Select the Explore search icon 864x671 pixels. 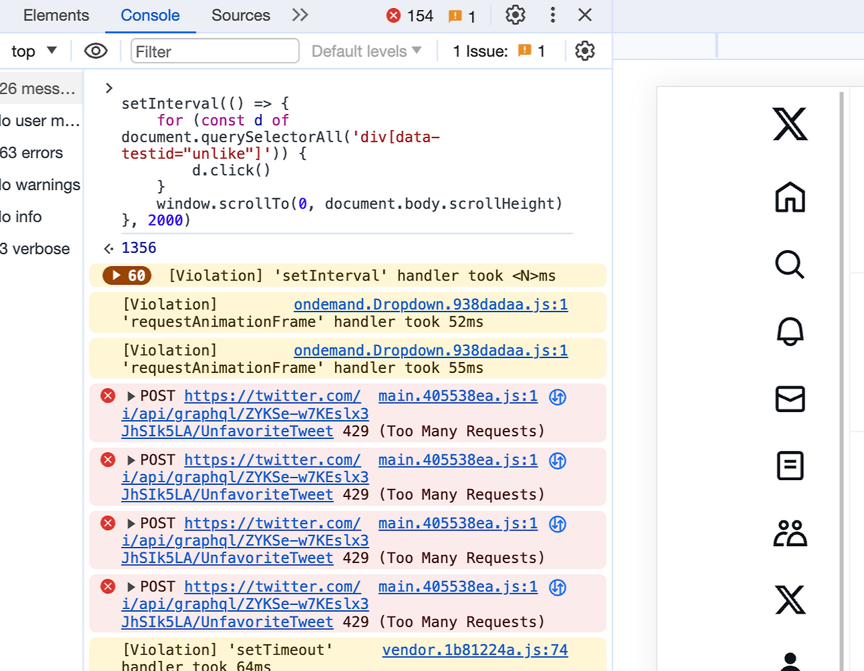click(790, 265)
